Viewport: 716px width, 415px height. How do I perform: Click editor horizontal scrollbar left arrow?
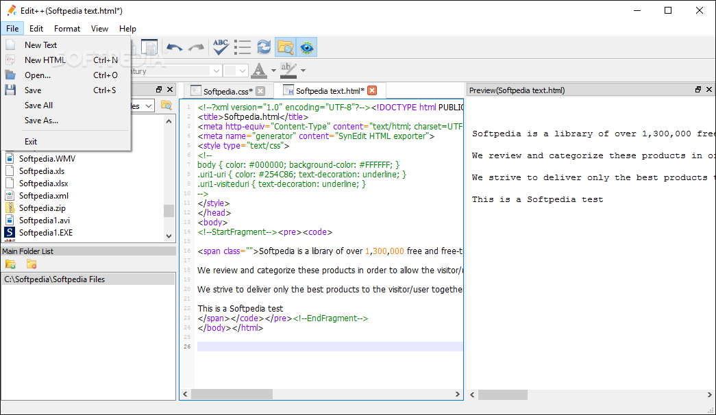186,394
